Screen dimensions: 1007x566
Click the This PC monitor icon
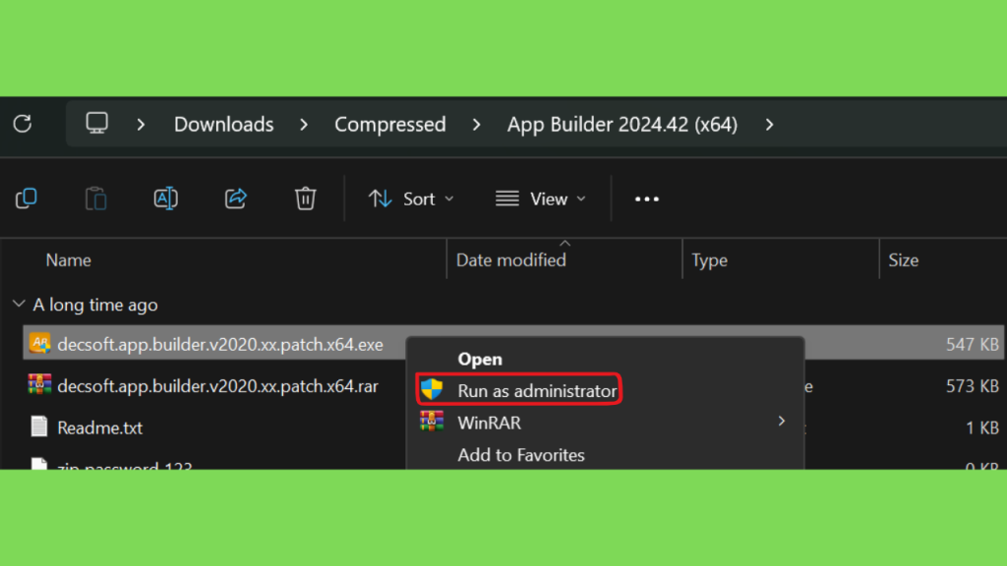click(96, 124)
